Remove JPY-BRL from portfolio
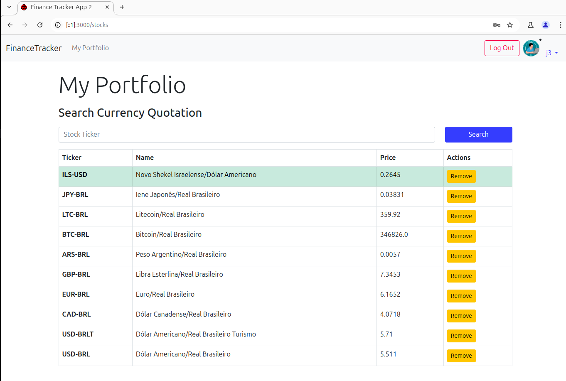 (461, 196)
